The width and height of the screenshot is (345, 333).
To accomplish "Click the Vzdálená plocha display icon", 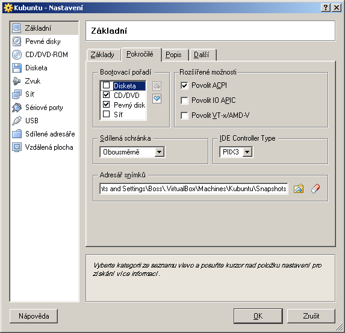I will pos(17,147).
